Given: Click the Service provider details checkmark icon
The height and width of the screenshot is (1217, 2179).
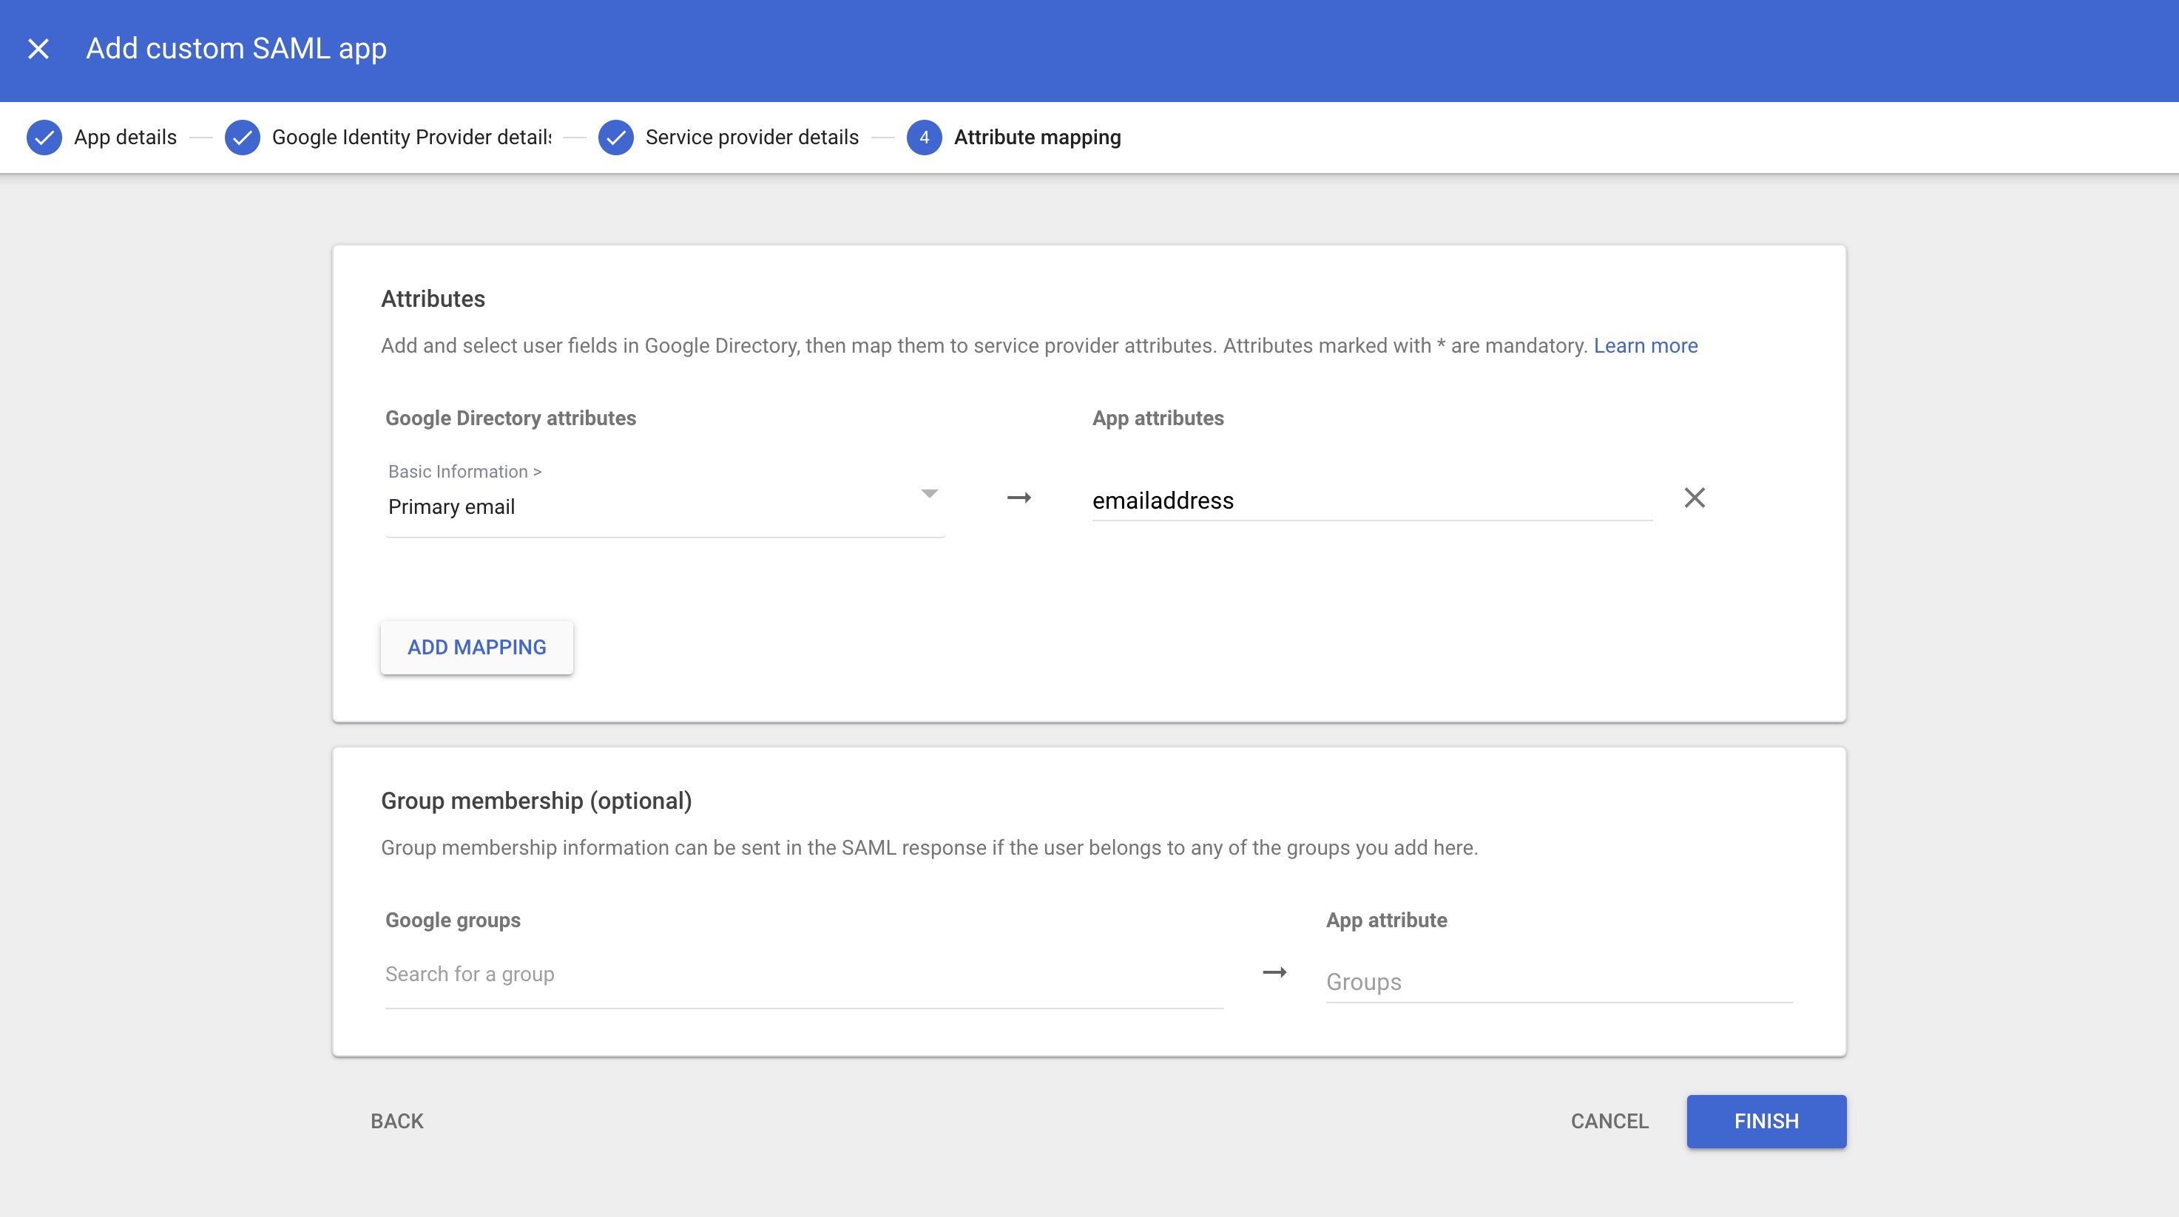Looking at the screenshot, I should click(x=616, y=137).
